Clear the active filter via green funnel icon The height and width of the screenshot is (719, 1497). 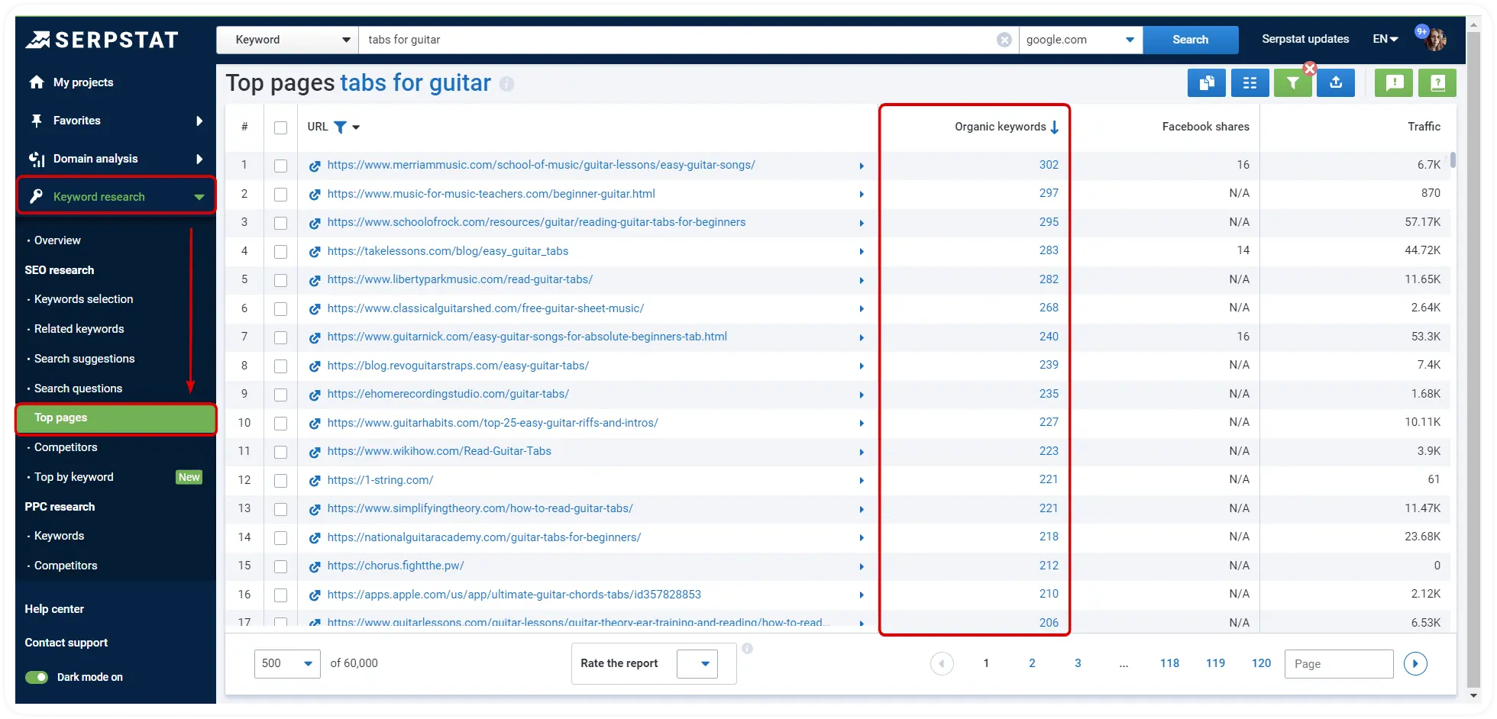tap(1292, 82)
